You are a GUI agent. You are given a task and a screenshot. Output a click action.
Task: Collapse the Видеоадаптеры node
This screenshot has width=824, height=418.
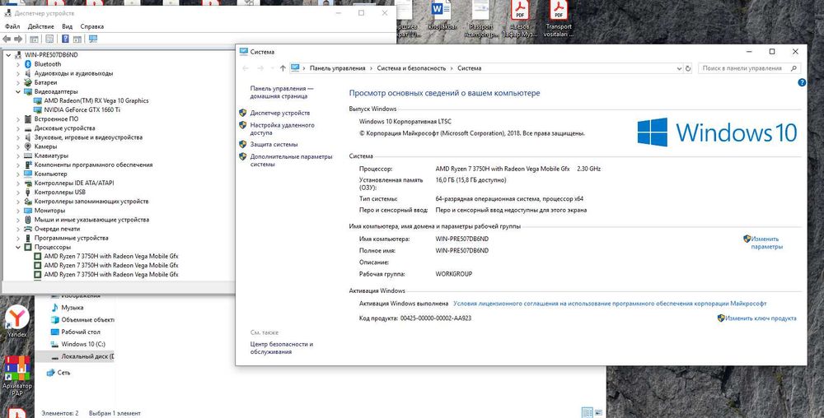[x=18, y=92]
